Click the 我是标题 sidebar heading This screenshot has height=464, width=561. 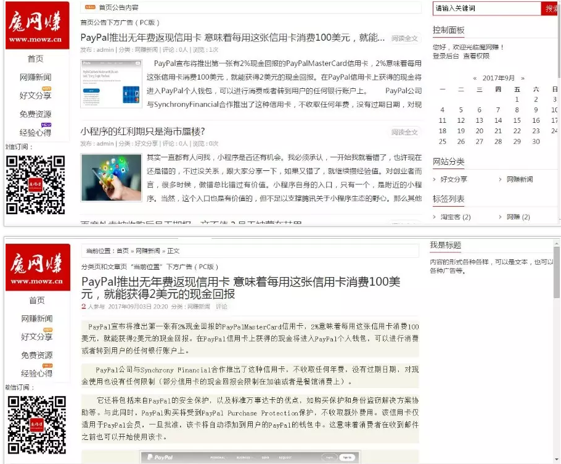pos(446,245)
